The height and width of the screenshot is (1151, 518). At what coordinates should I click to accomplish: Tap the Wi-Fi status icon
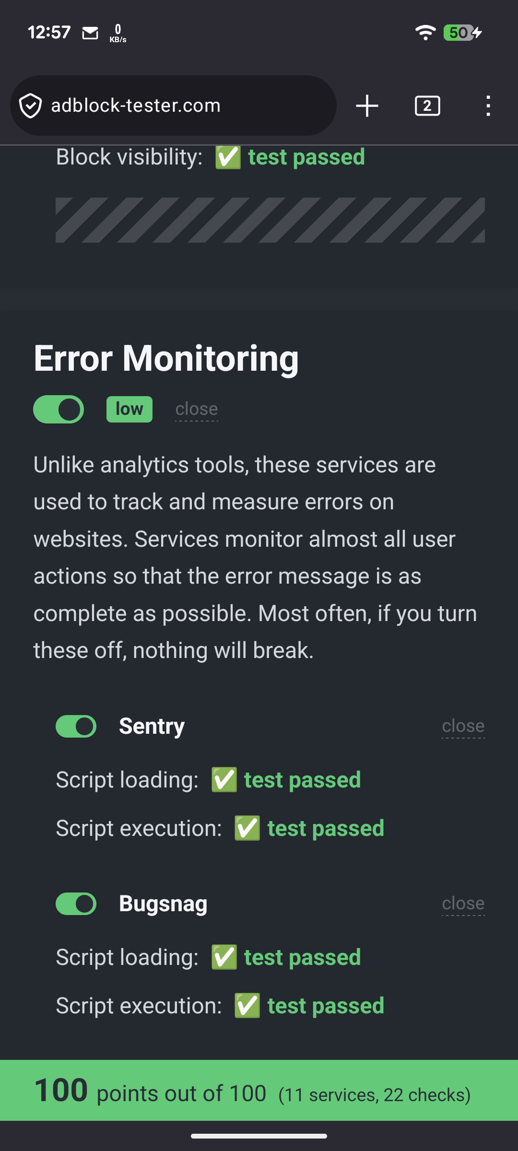pyautogui.click(x=425, y=33)
